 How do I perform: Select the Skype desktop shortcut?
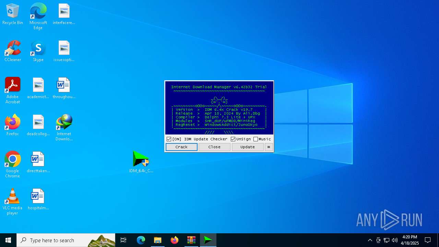click(x=38, y=51)
